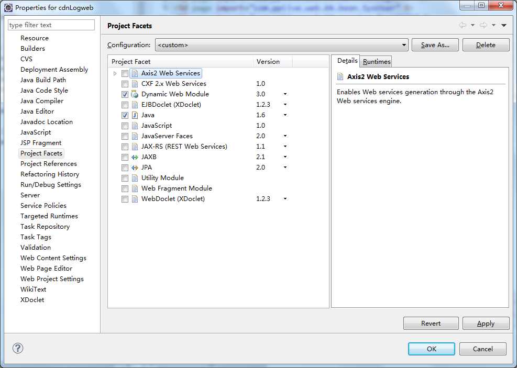Open JavaServer Faces version dropdown

(285, 136)
